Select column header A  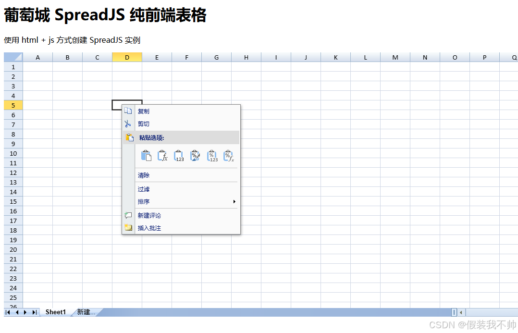37,58
